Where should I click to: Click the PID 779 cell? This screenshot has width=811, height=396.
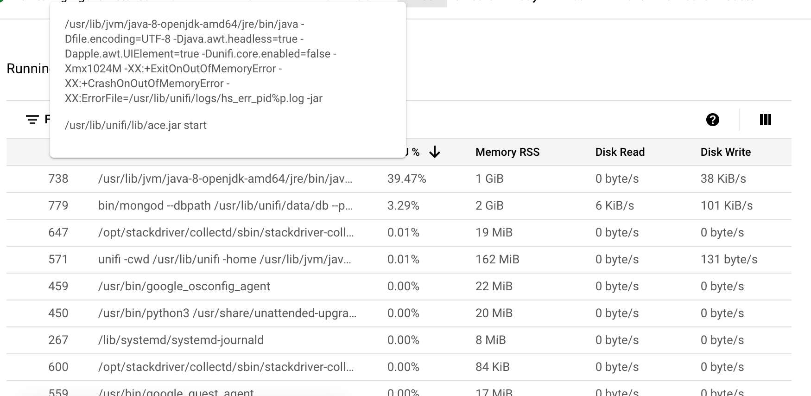coord(58,205)
